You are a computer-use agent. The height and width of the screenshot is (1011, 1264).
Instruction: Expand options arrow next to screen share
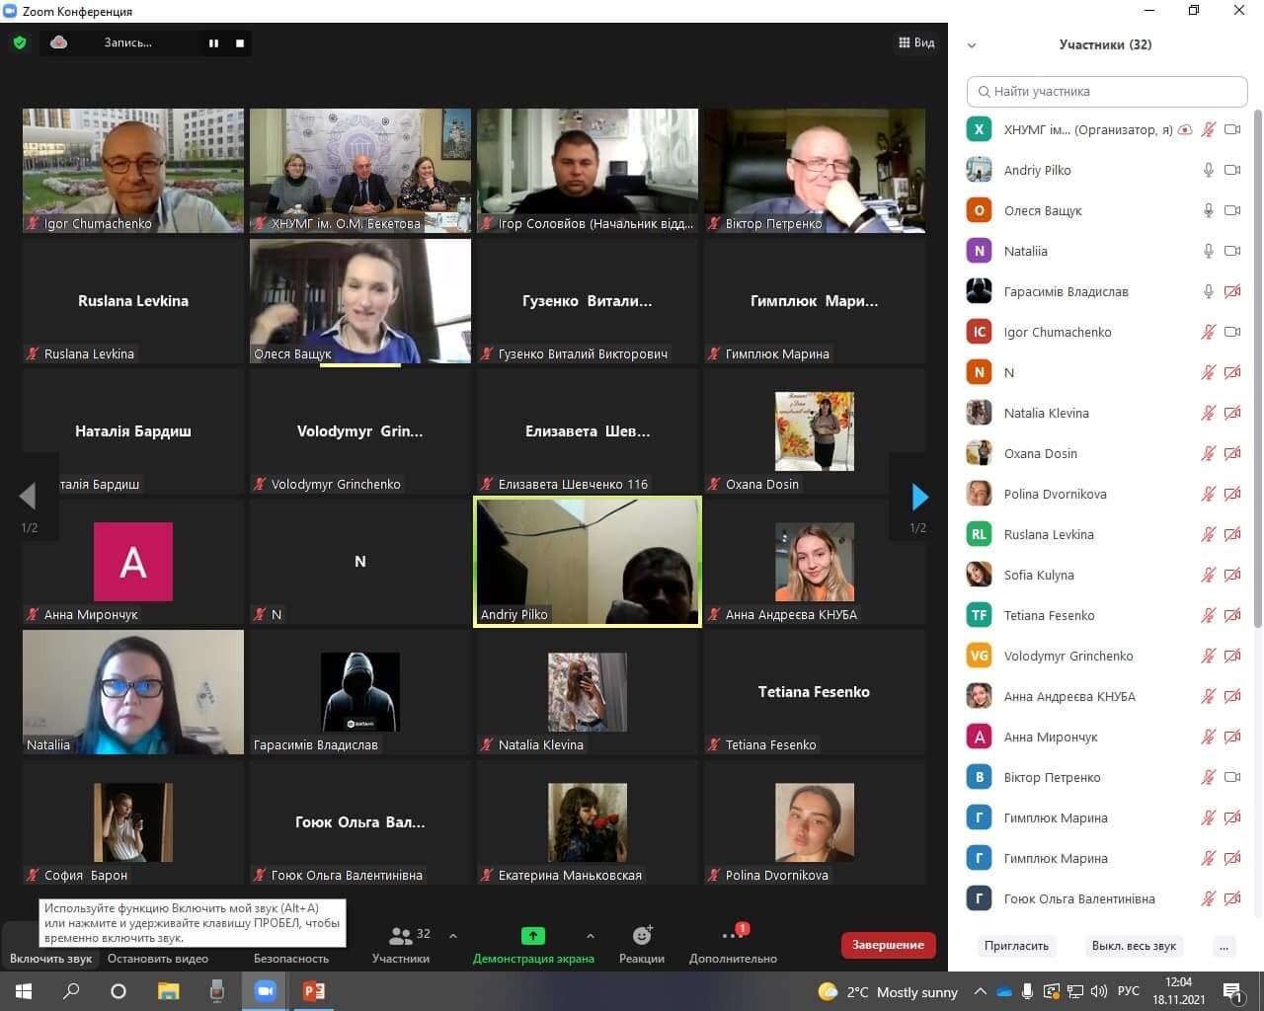[590, 936]
